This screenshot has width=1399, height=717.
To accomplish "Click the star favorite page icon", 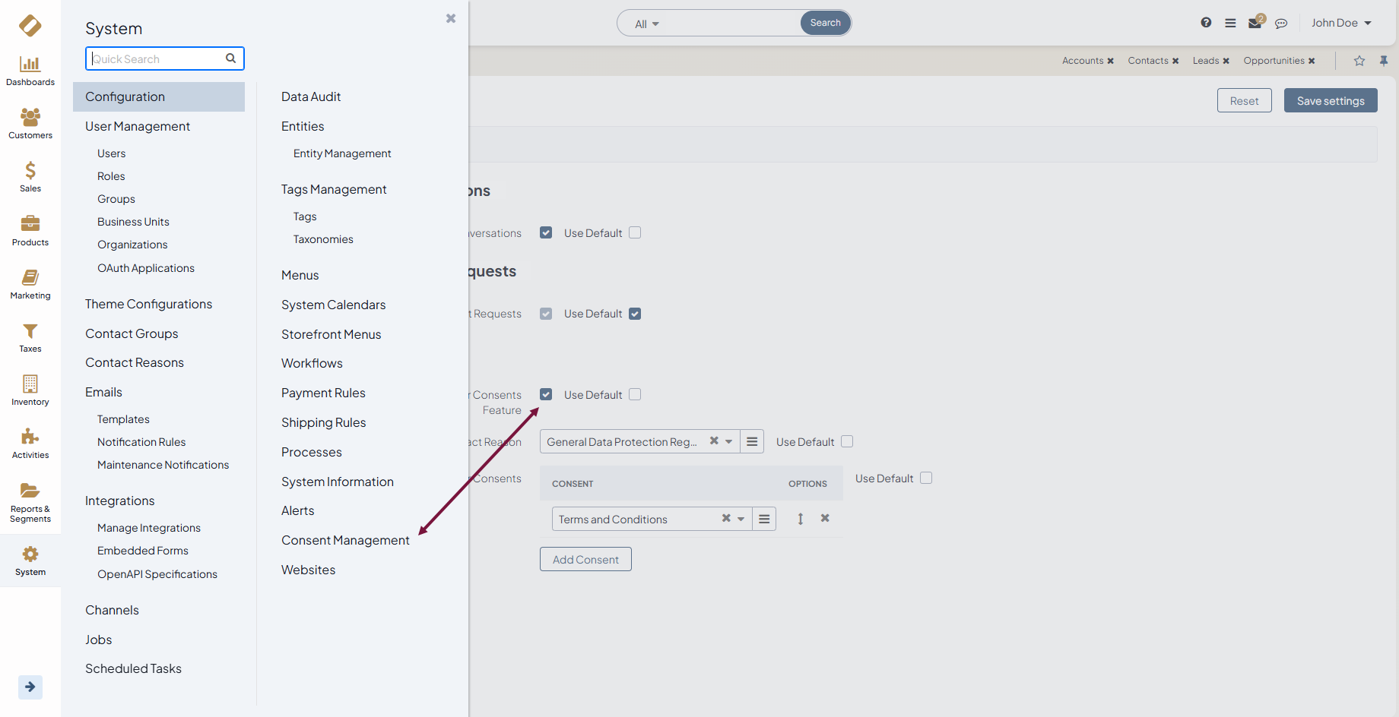I will coord(1359,61).
